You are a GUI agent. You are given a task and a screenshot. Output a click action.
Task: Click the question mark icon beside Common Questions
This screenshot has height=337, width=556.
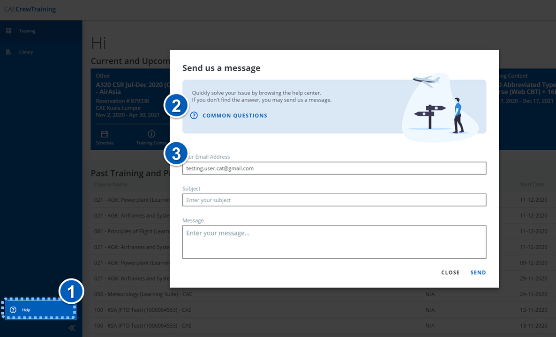[x=194, y=116]
